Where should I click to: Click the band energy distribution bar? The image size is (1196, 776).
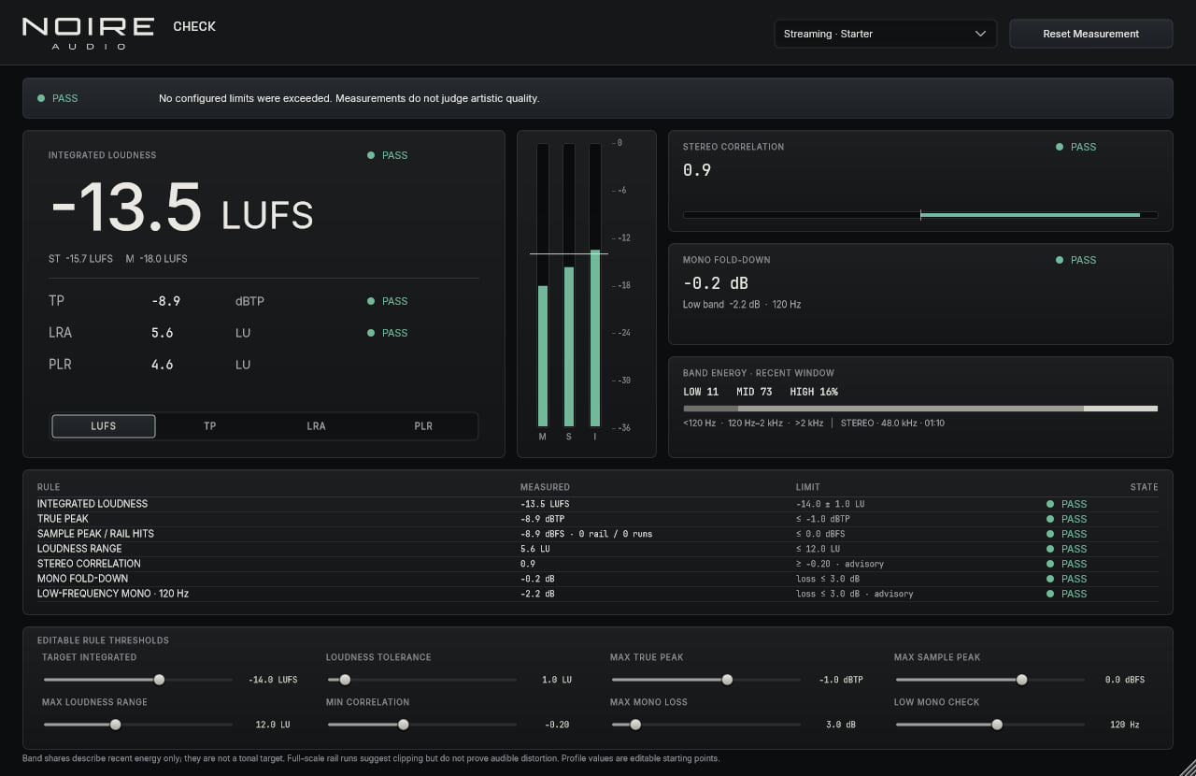[920, 409]
